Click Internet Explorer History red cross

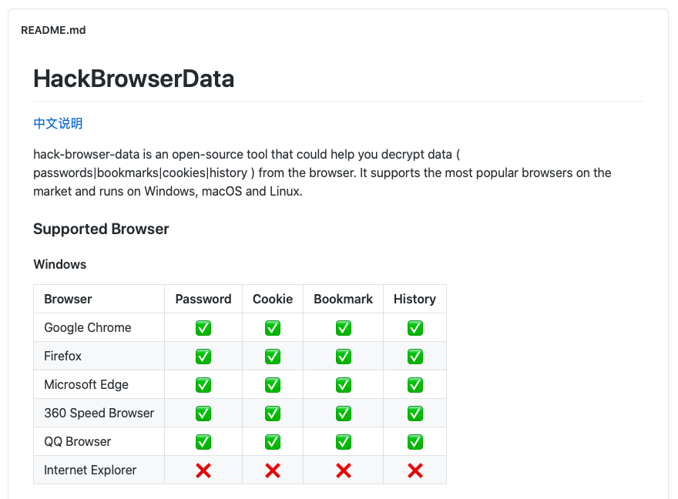415,471
